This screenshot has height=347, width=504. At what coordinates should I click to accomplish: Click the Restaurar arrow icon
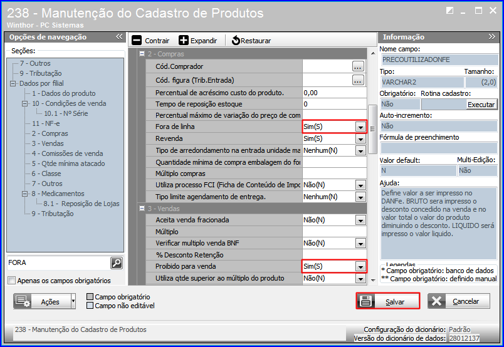[236, 41]
